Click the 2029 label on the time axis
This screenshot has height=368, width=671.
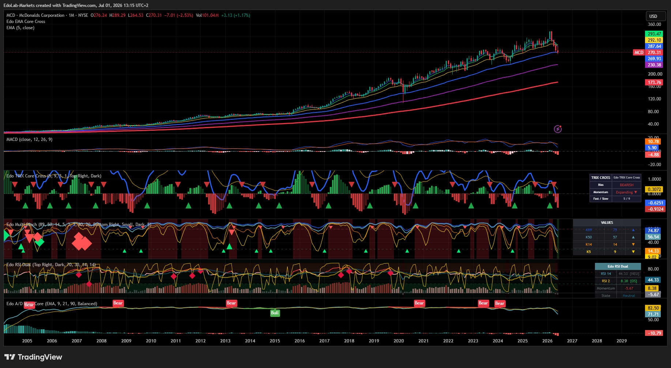(x=622, y=341)
